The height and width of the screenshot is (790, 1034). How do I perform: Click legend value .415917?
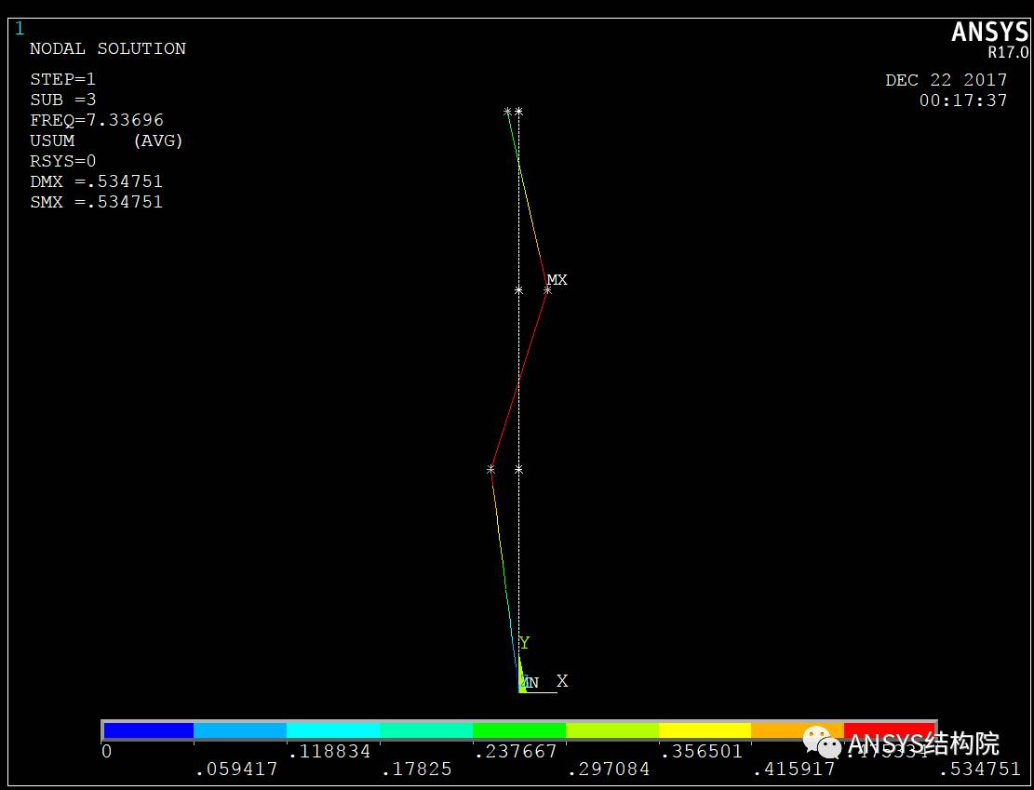click(794, 769)
